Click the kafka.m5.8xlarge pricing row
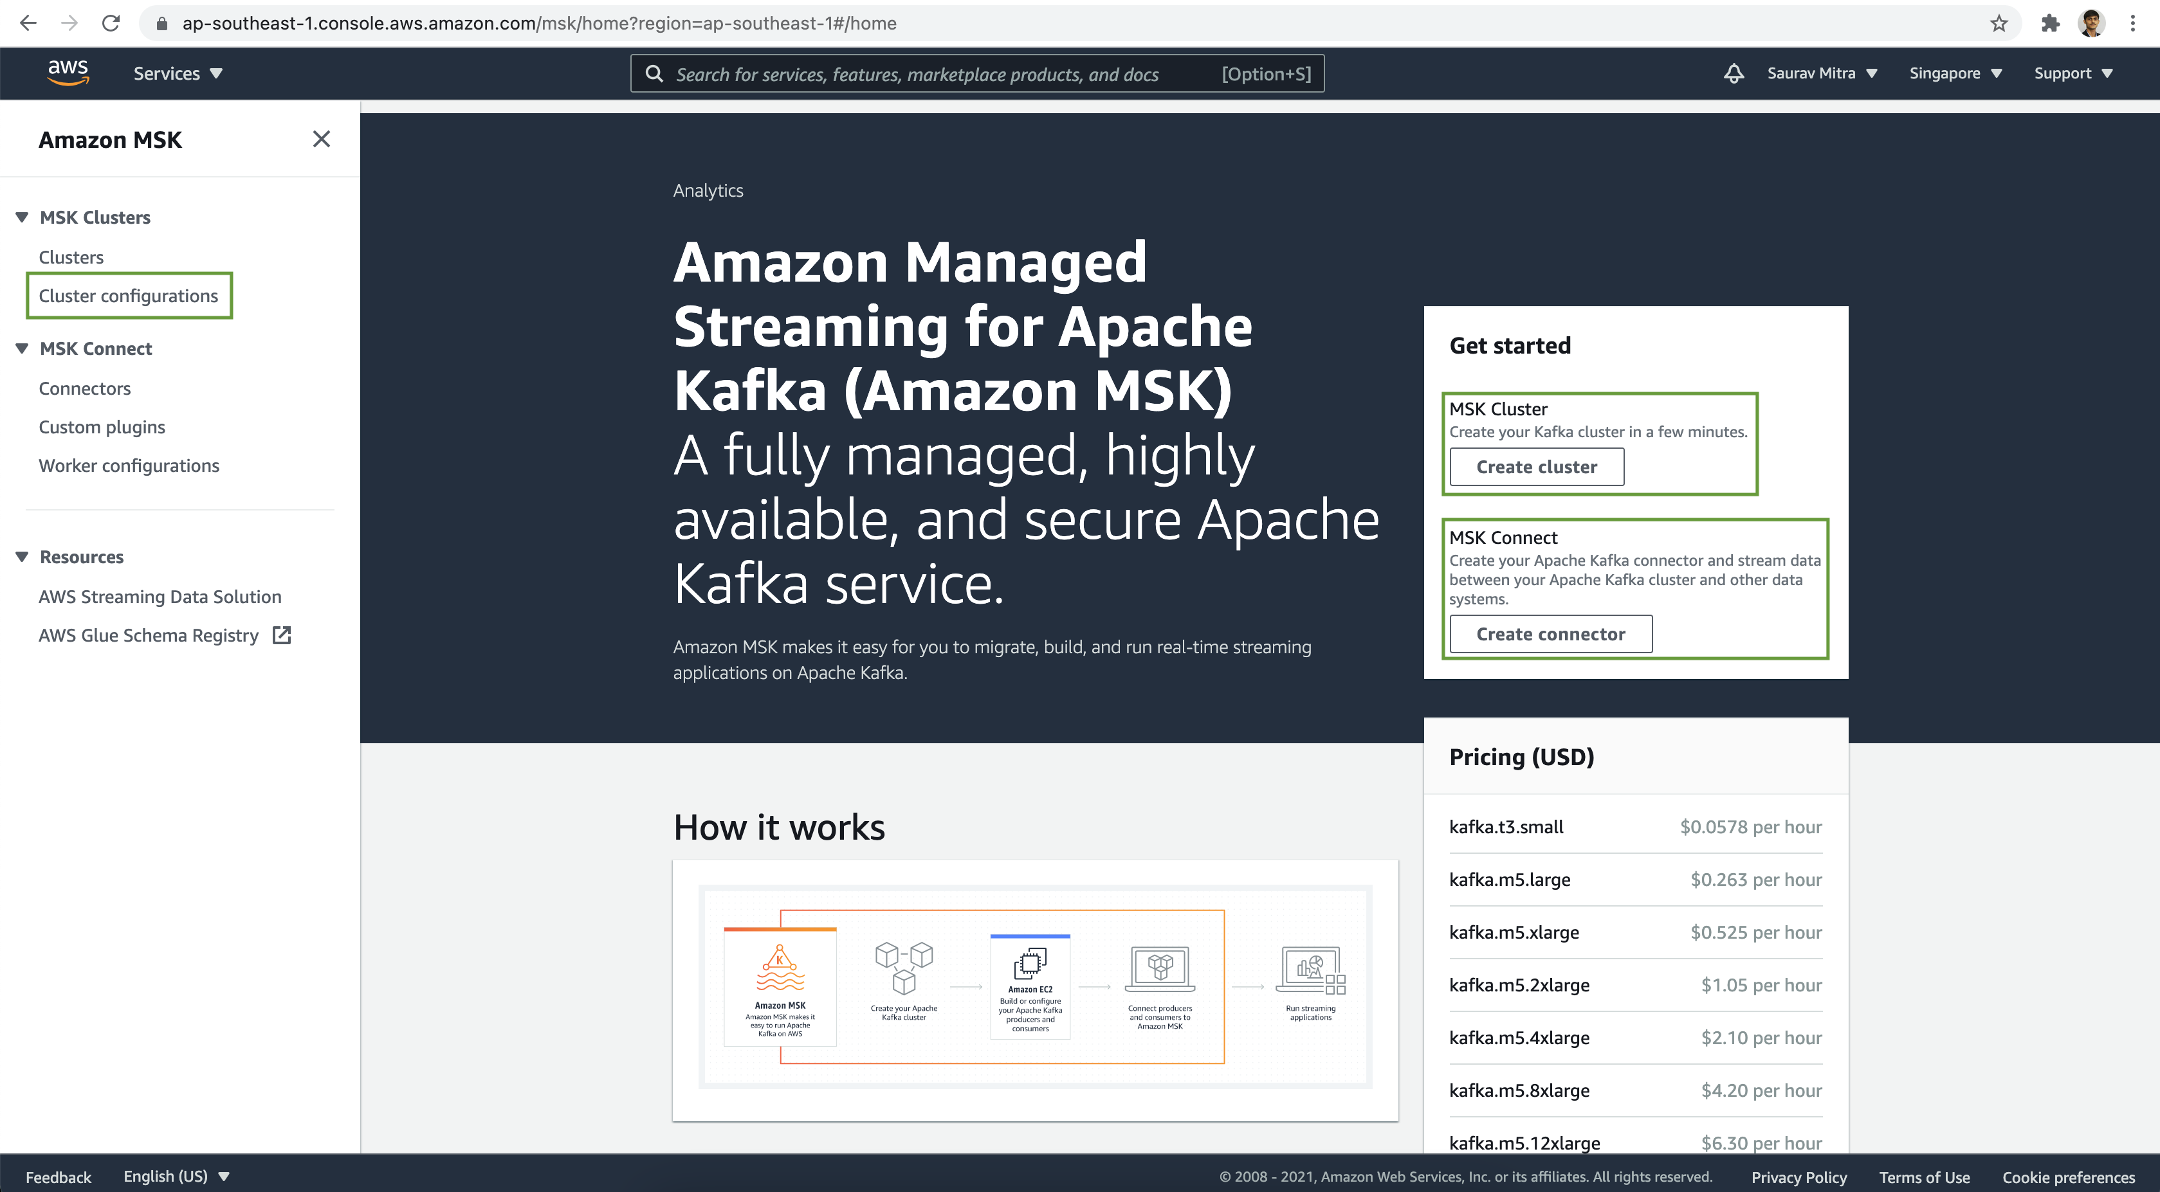Viewport: 2160px width, 1192px height. [x=1635, y=1090]
